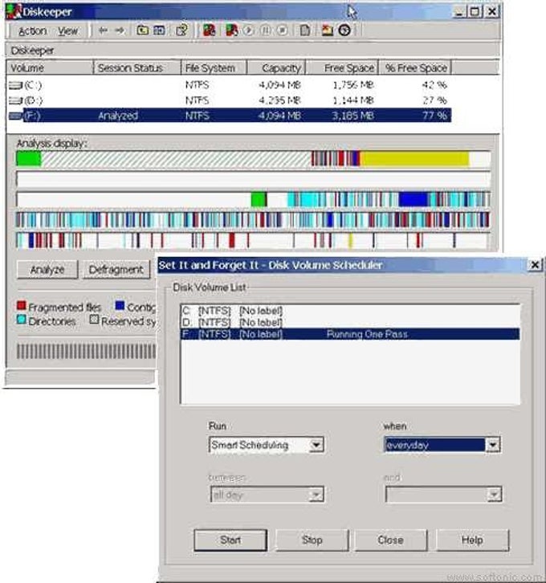The height and width of the screenshot is (583, 546).
Task: Click the D: drive icon
Action: [15, 100]
